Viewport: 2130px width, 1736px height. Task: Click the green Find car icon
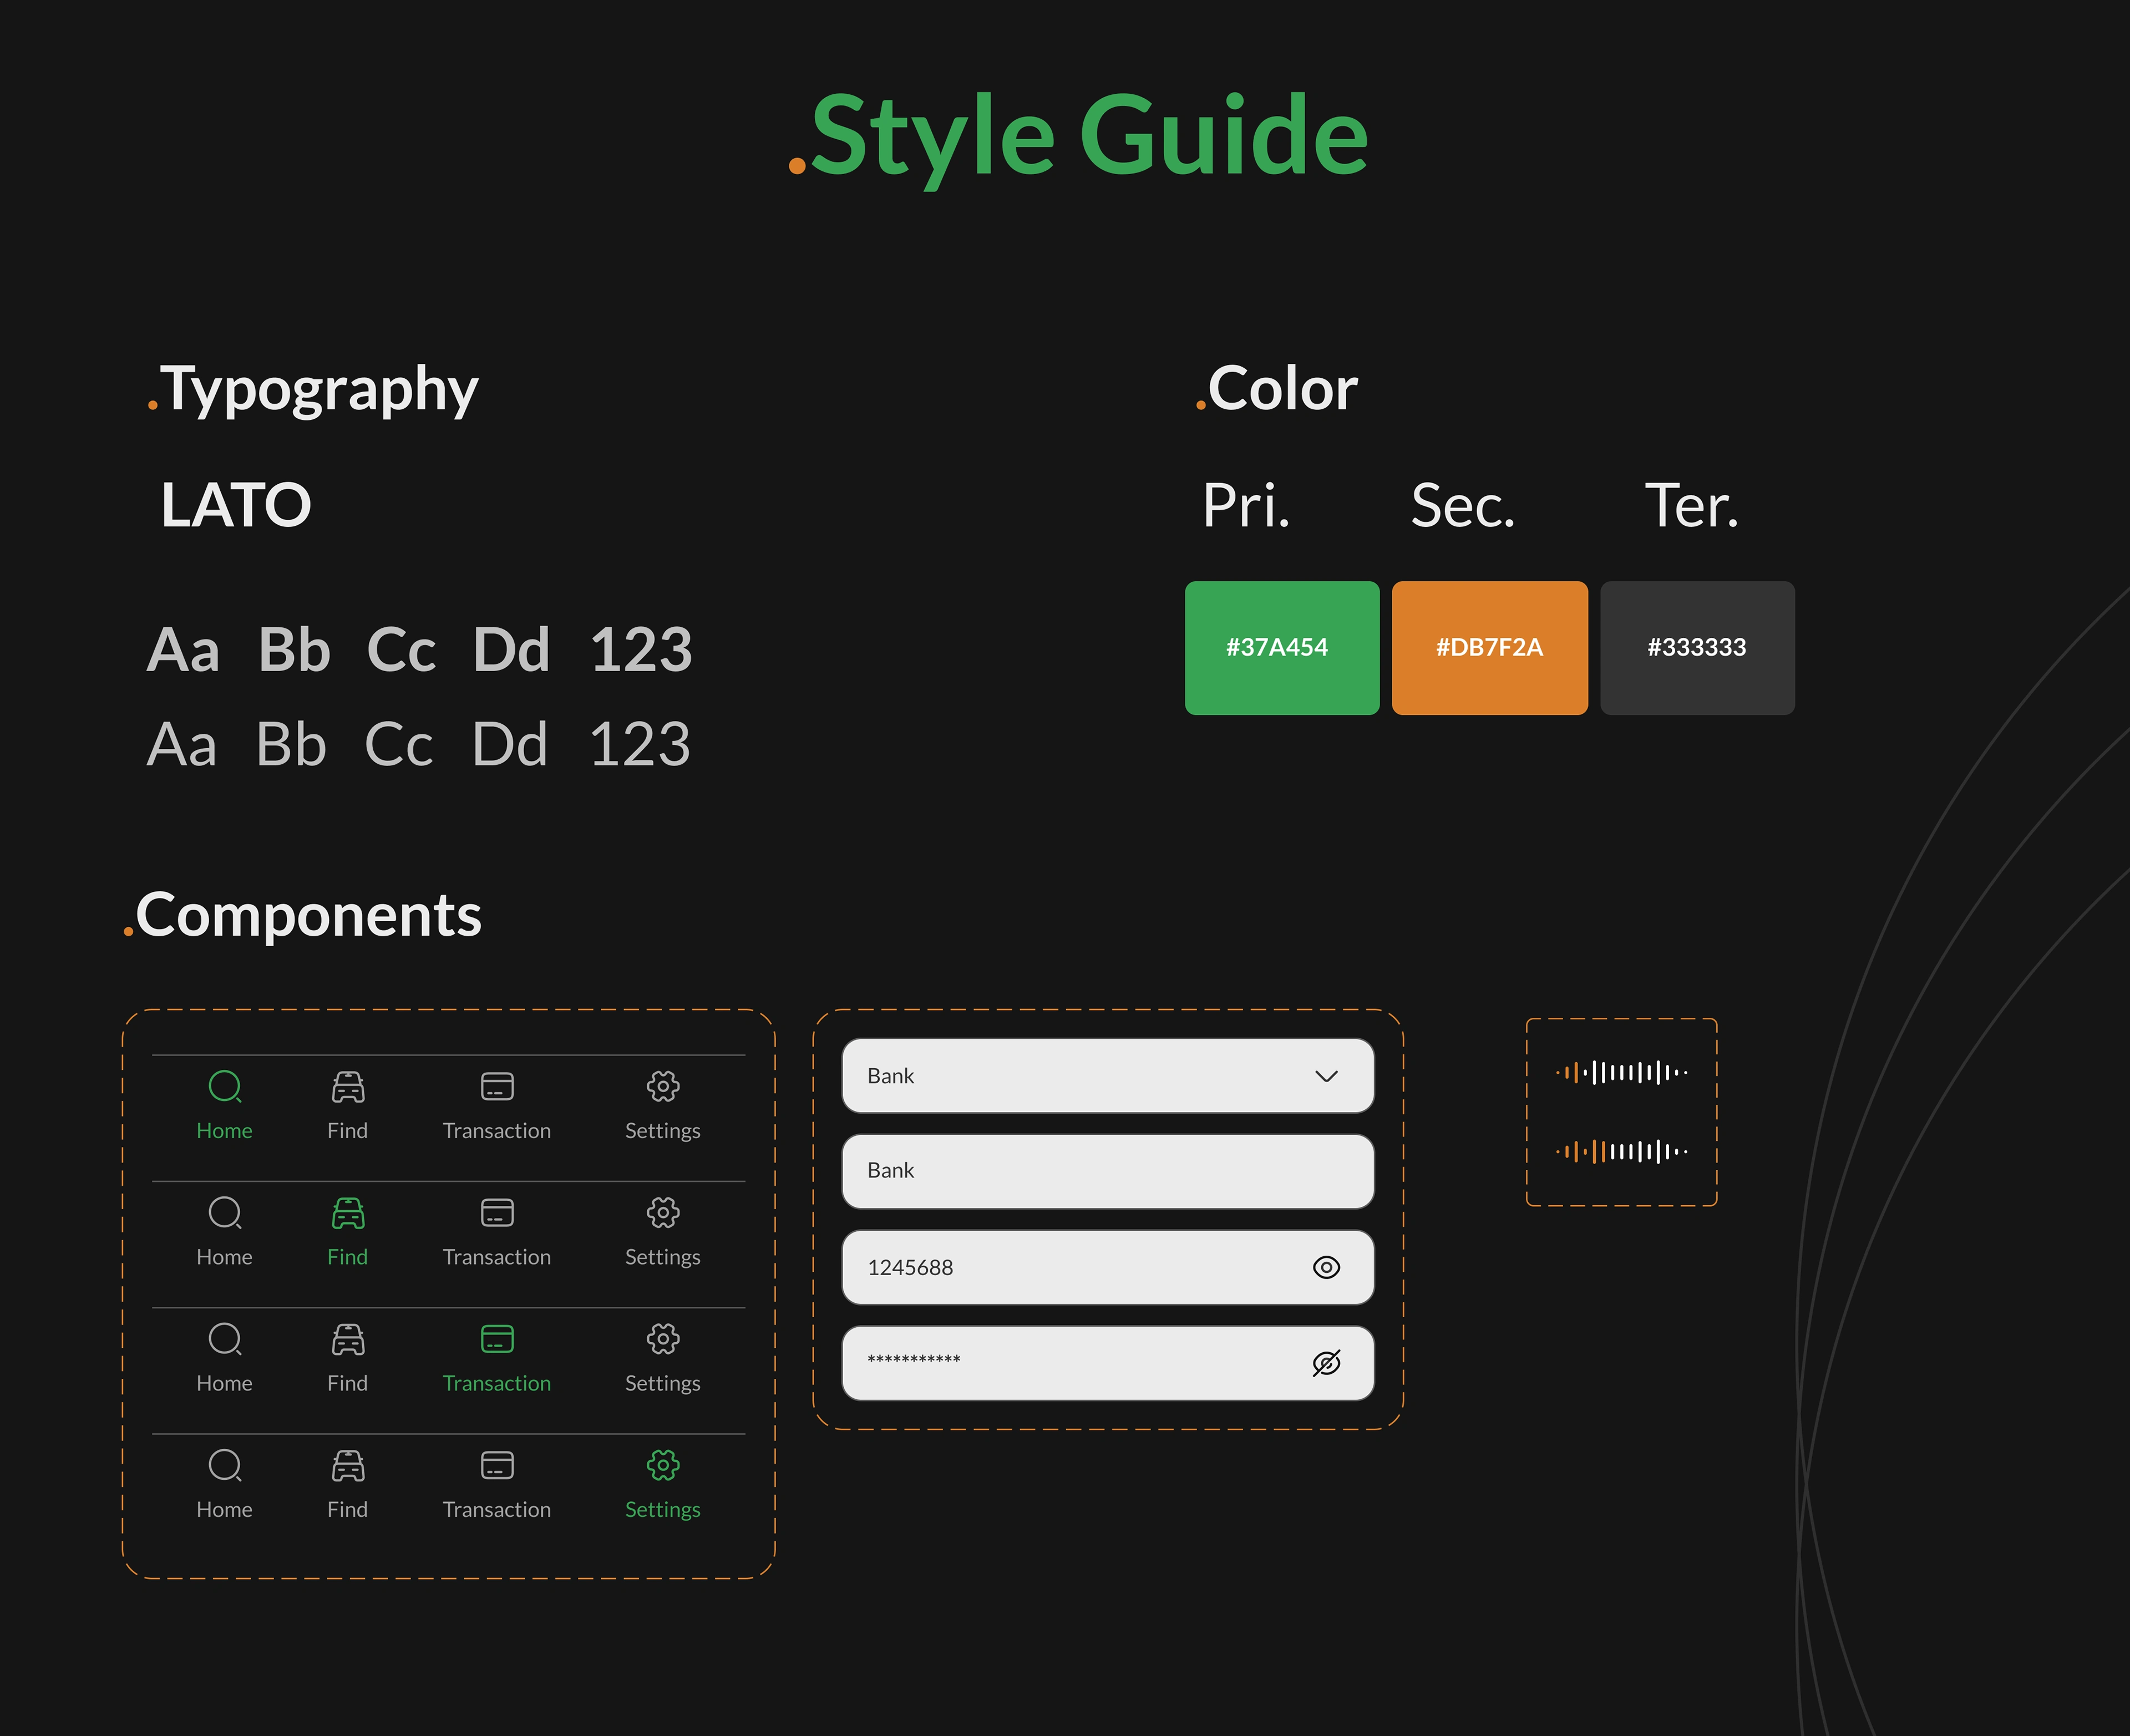[x=348, y=1212]
